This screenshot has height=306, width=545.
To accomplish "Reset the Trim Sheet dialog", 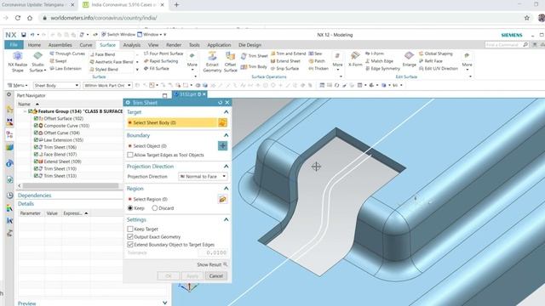I will tap(220, 103).
